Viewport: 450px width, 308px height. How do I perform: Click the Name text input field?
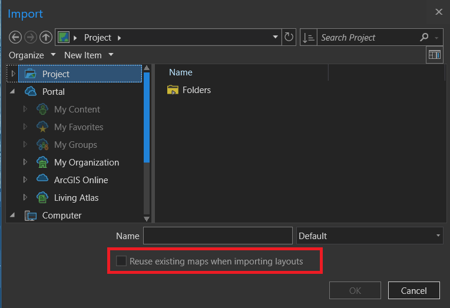(x=217, y=236)
